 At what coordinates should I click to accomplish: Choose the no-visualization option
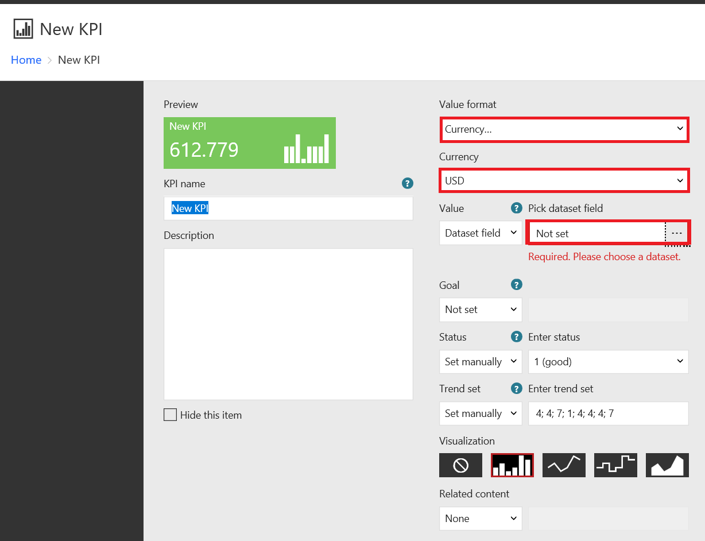tap(460, 465)
